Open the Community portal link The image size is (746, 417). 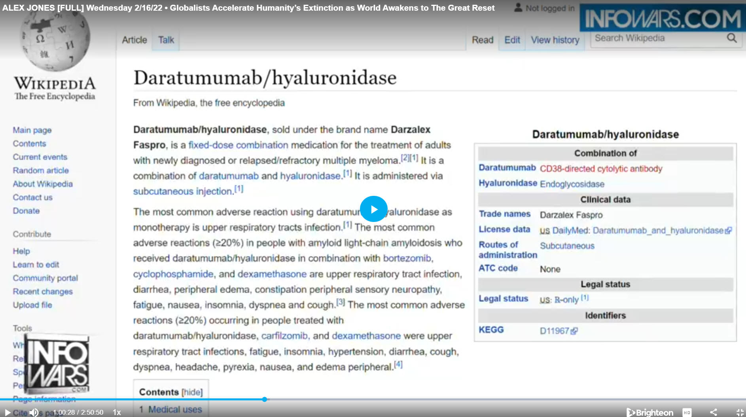[45, 278]
